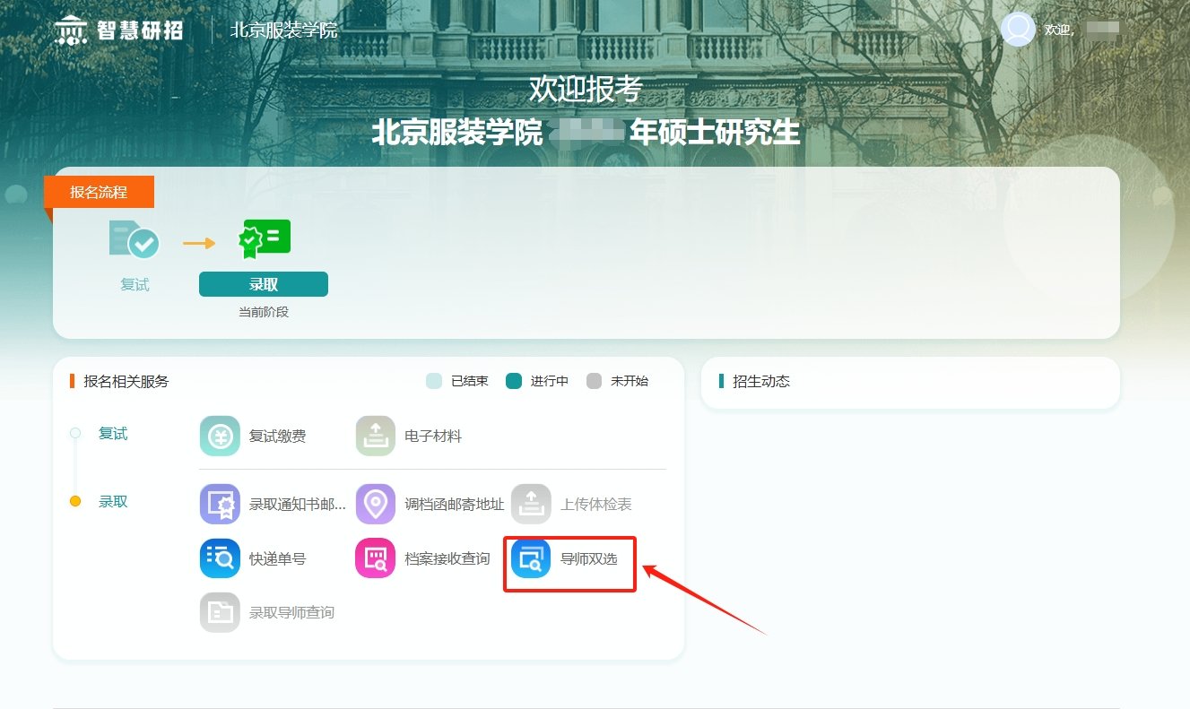Click the green 录取 stage badge icon
1190x709 pixels.
coord(264,239)
